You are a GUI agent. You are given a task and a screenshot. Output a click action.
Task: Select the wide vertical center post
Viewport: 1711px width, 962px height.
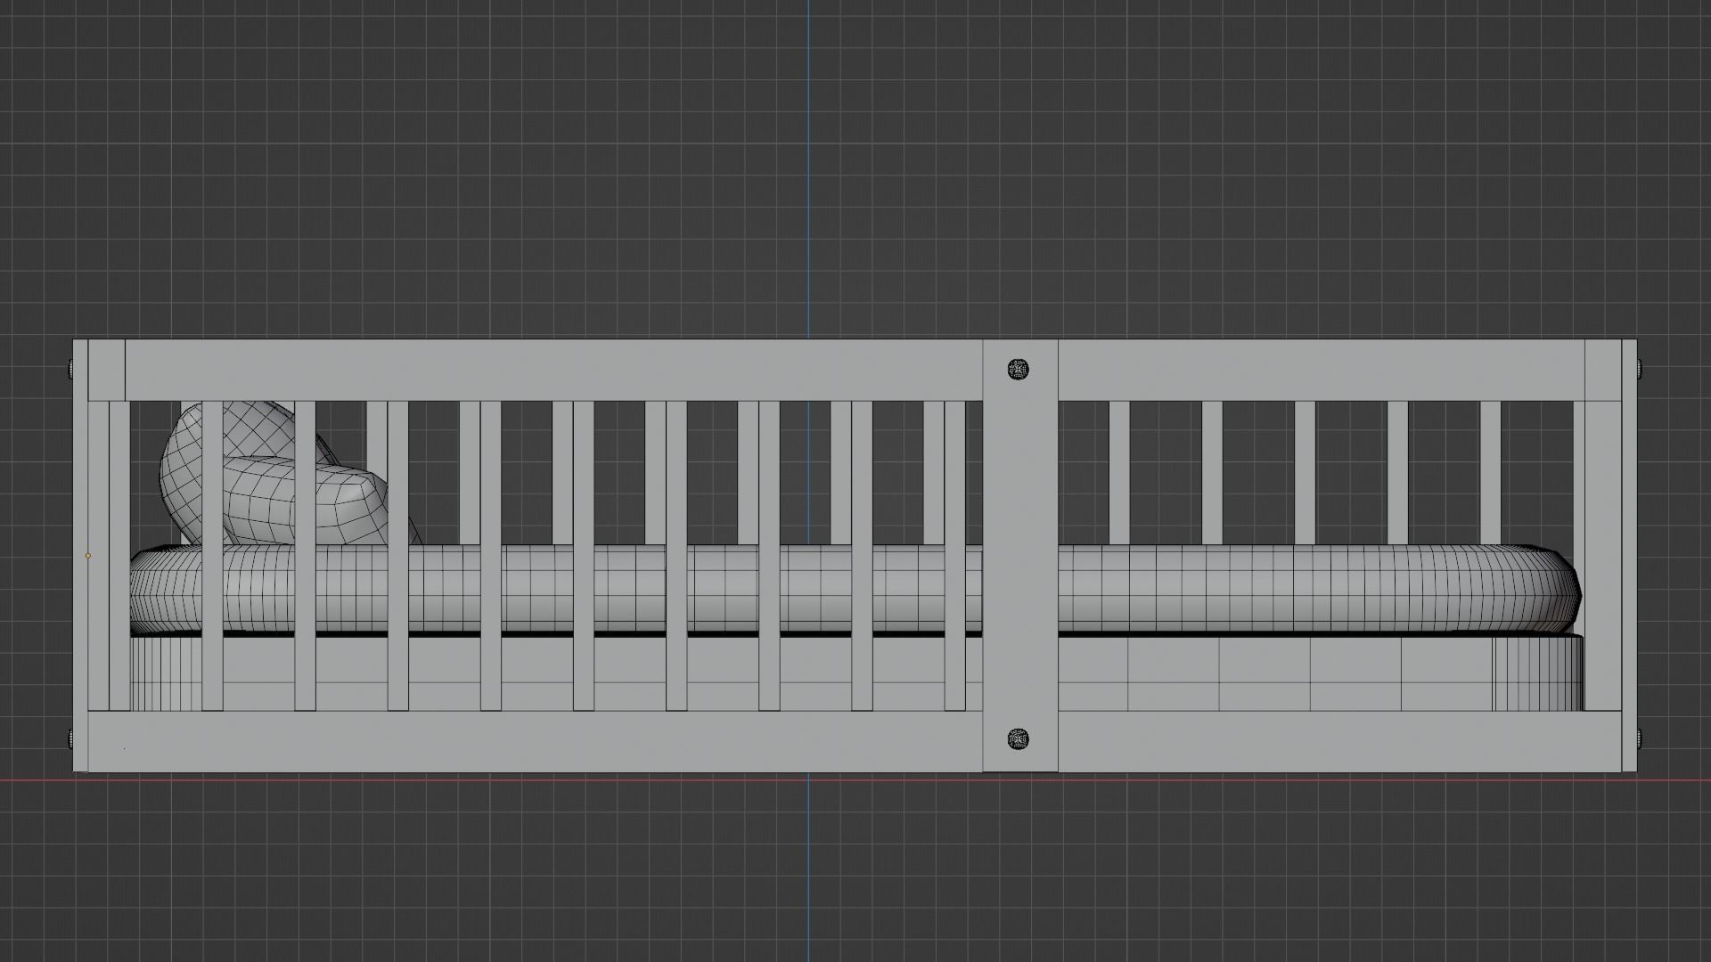[1020, 552]
